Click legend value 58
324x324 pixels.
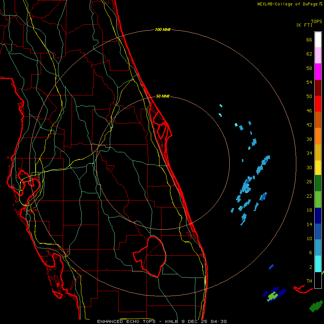pos(309,68)
